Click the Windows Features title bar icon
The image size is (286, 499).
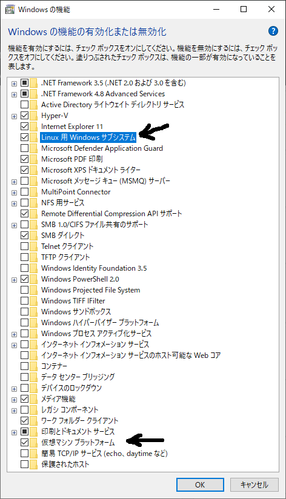[x=10, y=9]
